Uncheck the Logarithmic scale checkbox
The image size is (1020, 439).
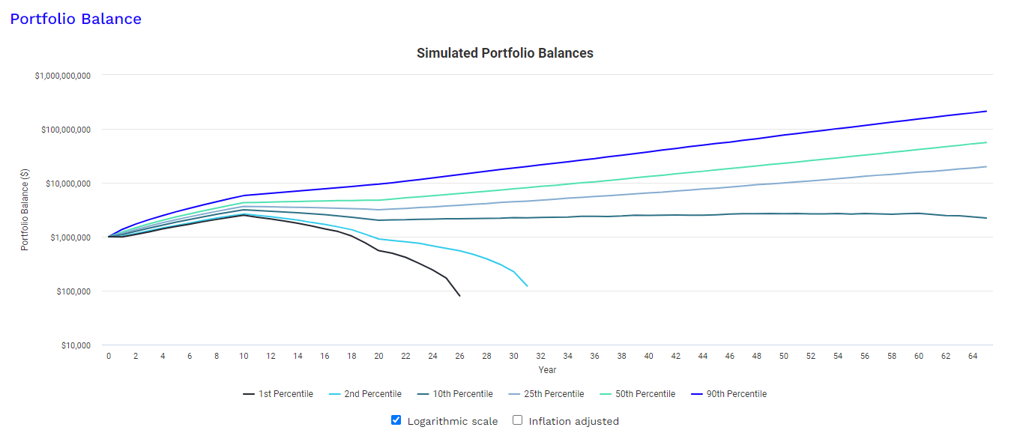tap(396, 420)
